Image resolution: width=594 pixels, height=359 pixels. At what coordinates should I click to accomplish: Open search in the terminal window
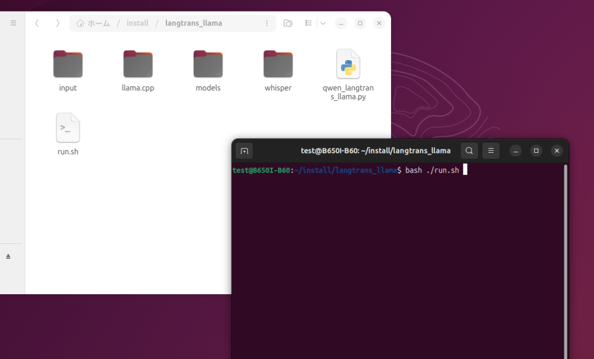(x=469, y=151)
